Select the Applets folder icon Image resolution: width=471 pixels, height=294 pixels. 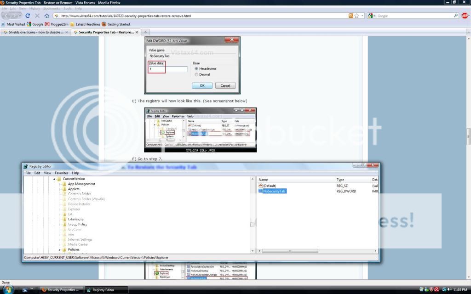(x=64, y=189)
